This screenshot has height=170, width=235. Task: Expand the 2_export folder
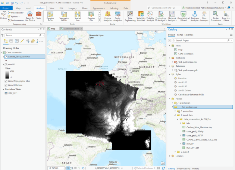pyautogui.click(x=175, y=152)
